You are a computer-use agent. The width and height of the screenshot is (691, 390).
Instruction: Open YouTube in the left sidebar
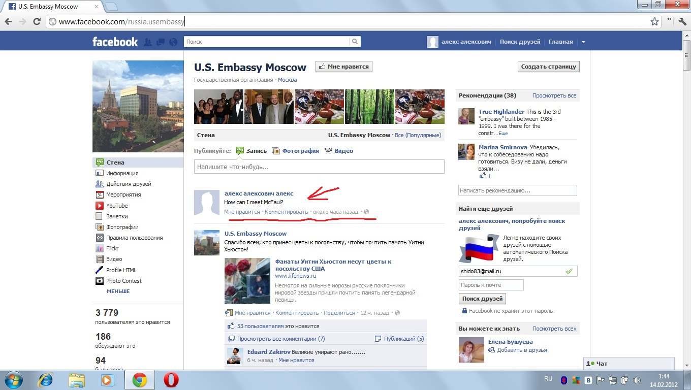pyautogui.click(x=117, y=206)
